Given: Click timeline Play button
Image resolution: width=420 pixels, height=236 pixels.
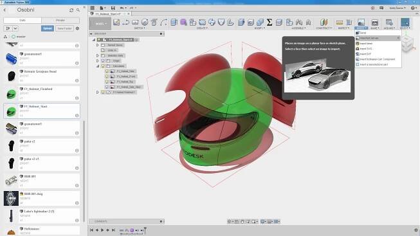Looking at the screenshot, I should coord(102,230).
